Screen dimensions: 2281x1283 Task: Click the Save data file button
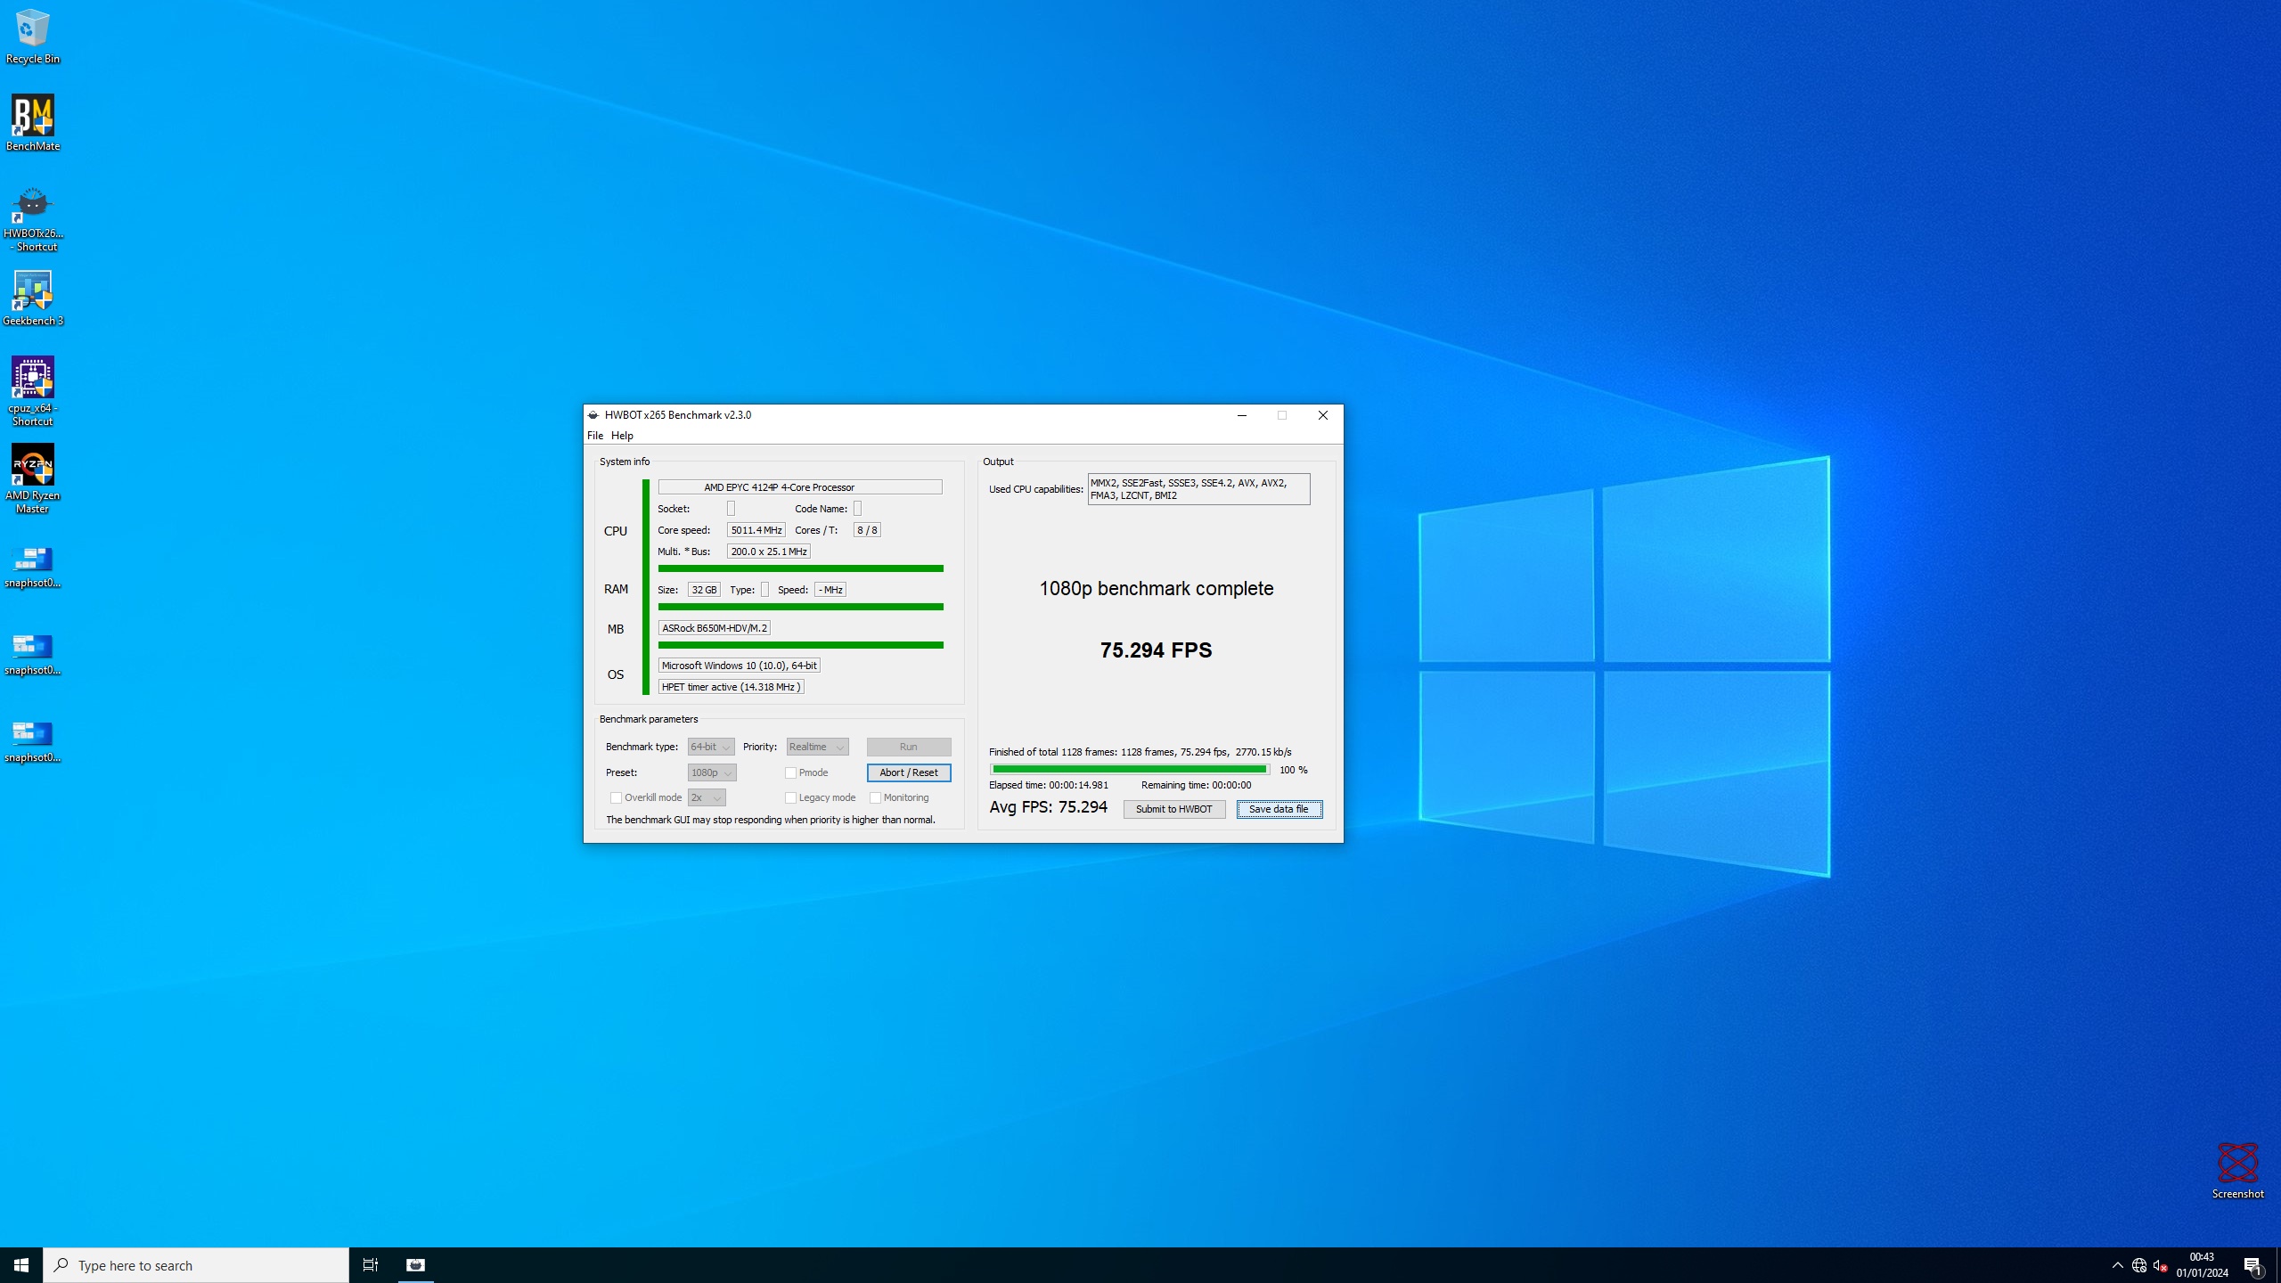tap(1279, 809)
